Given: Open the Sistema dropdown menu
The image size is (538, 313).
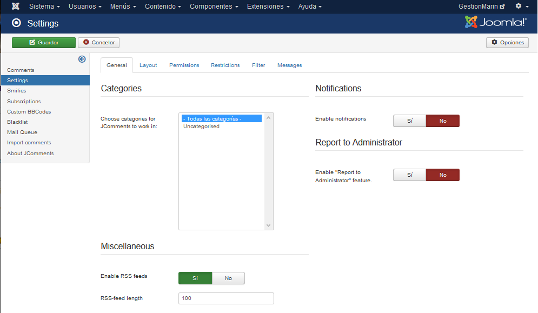Looking at the screenshot, I should coord(44,6).
